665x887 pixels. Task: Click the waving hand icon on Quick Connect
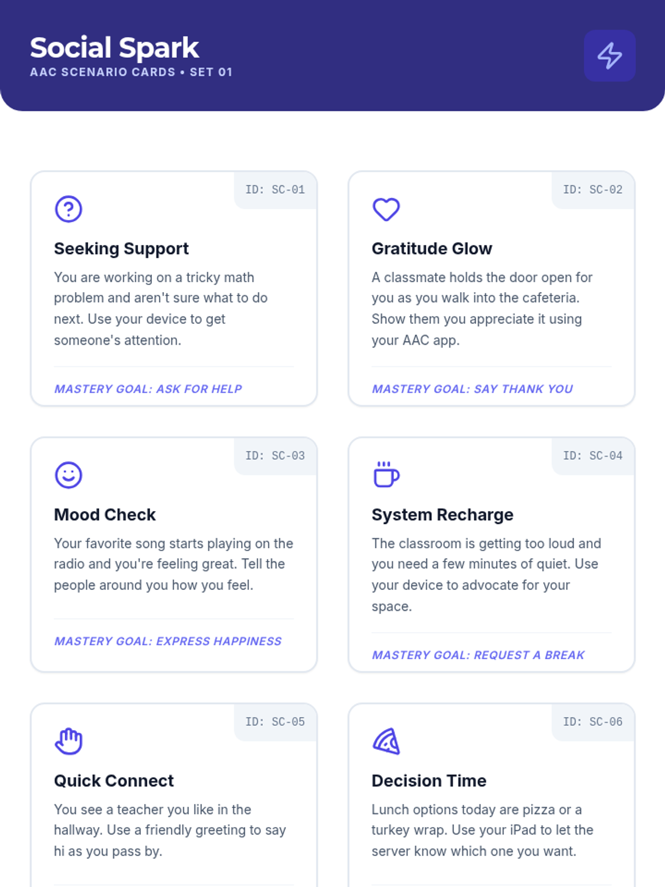[69, 741]
